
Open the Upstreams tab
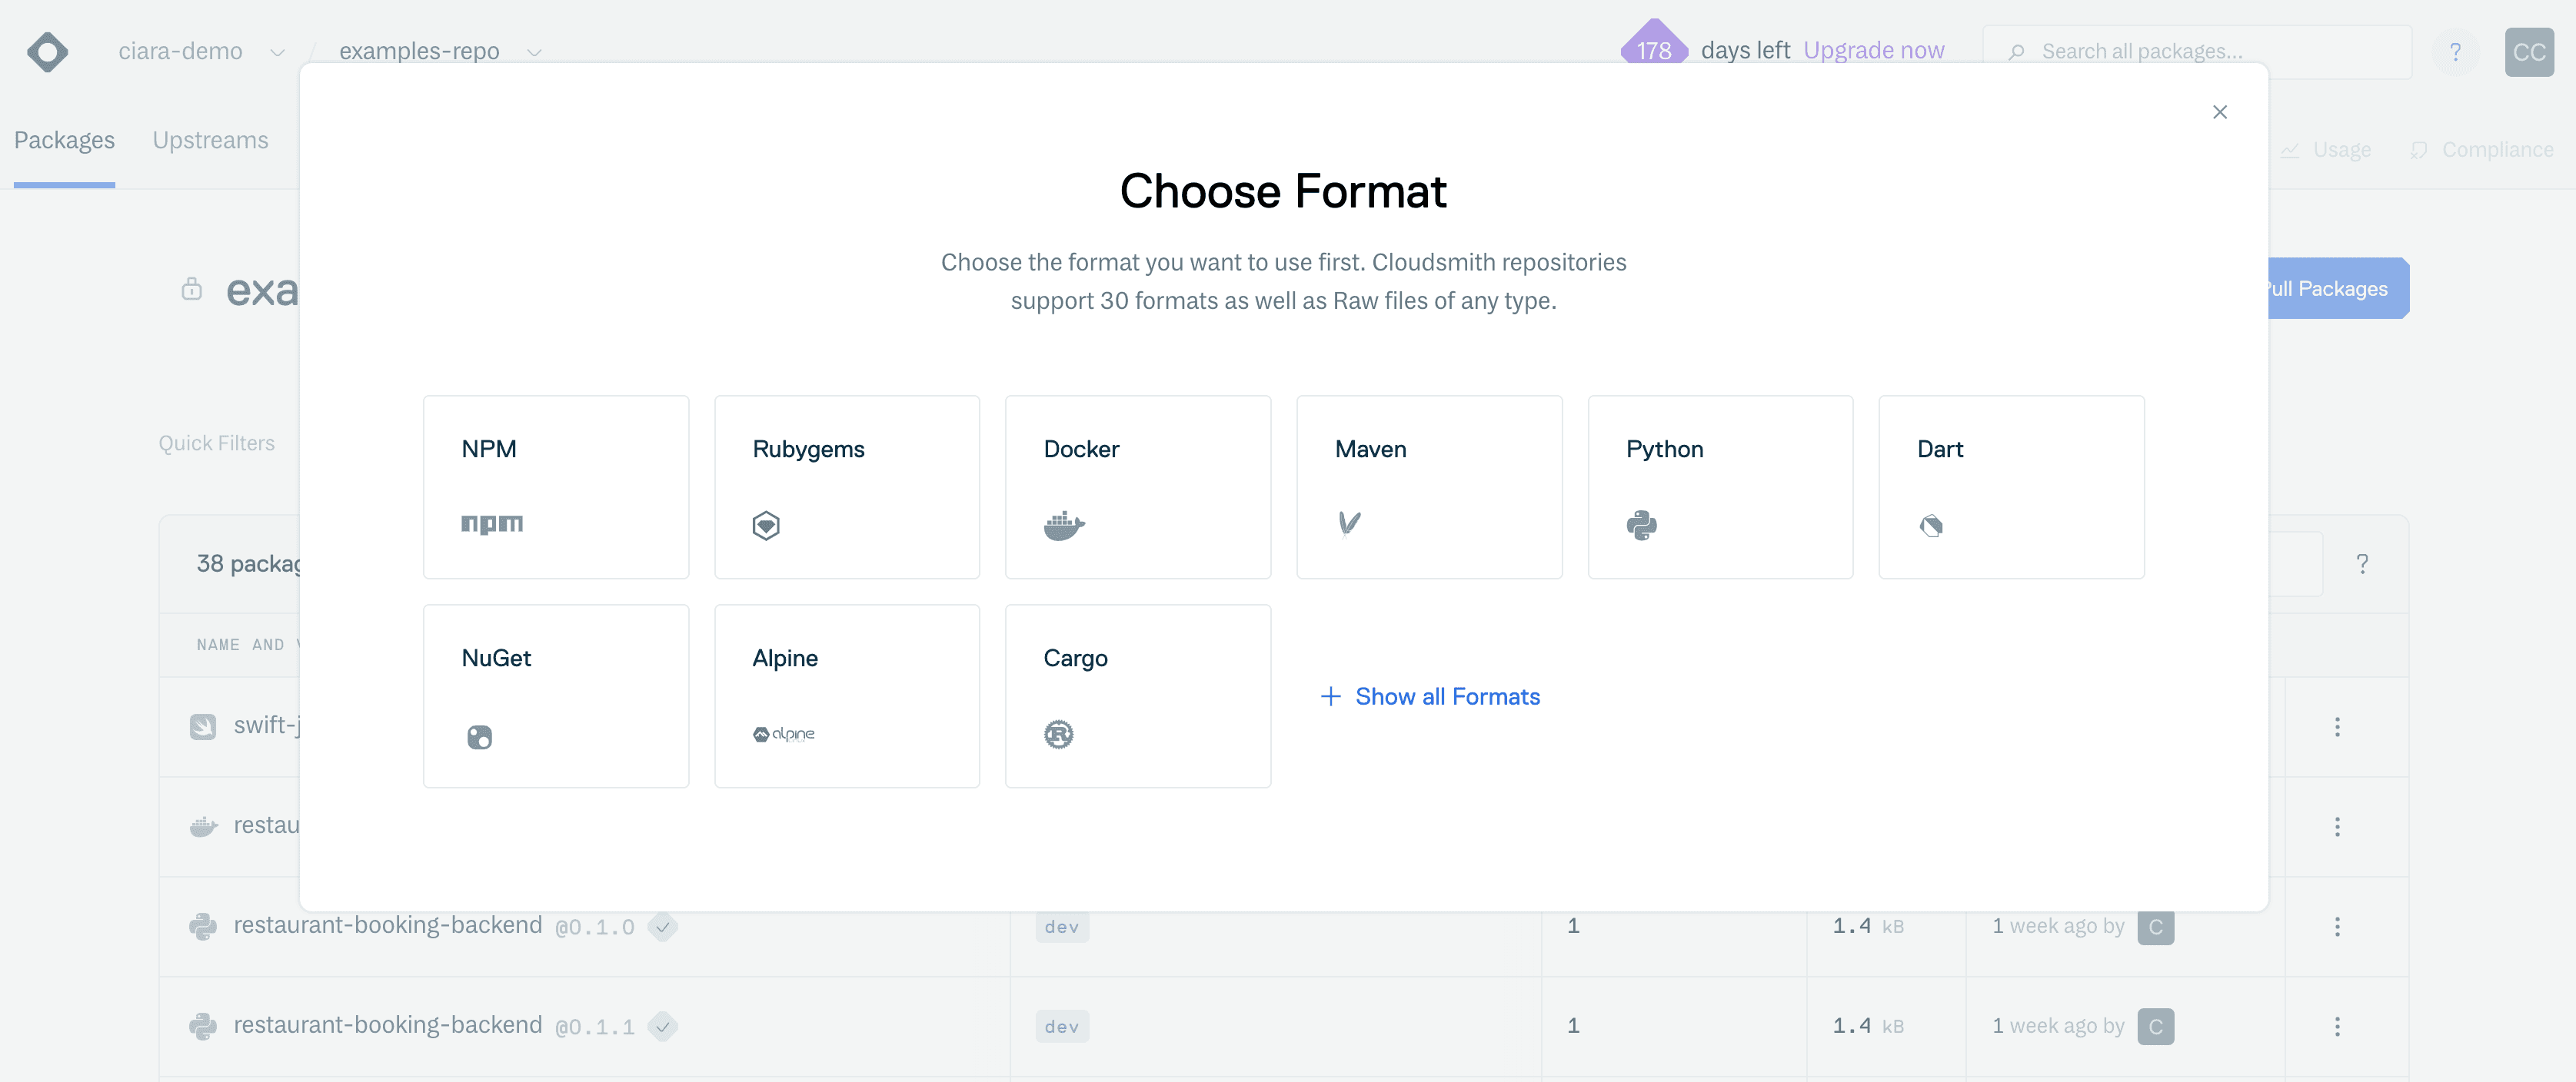point(210,141)
